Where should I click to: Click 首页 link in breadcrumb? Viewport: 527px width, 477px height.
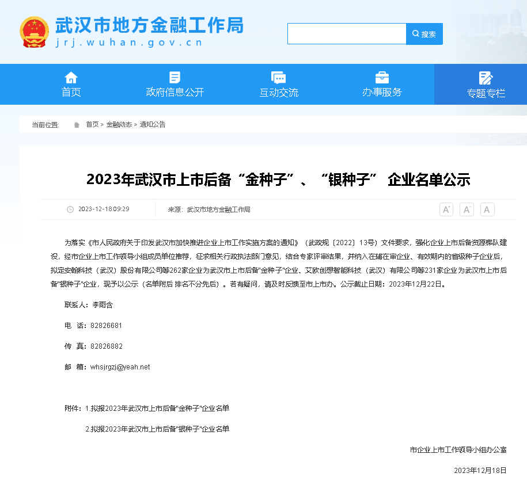(92, 124)
